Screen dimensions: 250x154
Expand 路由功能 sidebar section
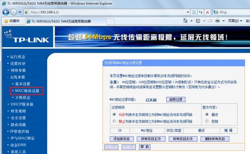[x=18, y=125]
